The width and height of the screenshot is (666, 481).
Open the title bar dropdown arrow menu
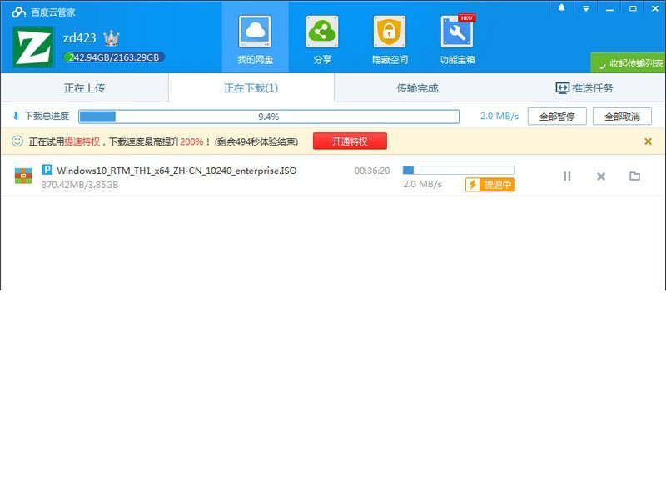coord(586,8)
